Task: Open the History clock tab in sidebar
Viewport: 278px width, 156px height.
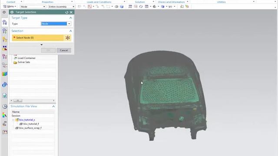Action: [x=5, y=106]
